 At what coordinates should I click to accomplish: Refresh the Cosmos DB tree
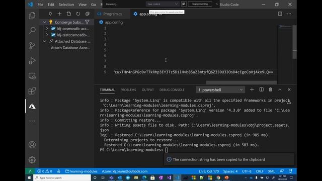pos(78,14)
